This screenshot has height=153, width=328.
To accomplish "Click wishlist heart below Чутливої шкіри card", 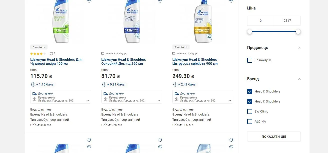I will click(89, 140).
